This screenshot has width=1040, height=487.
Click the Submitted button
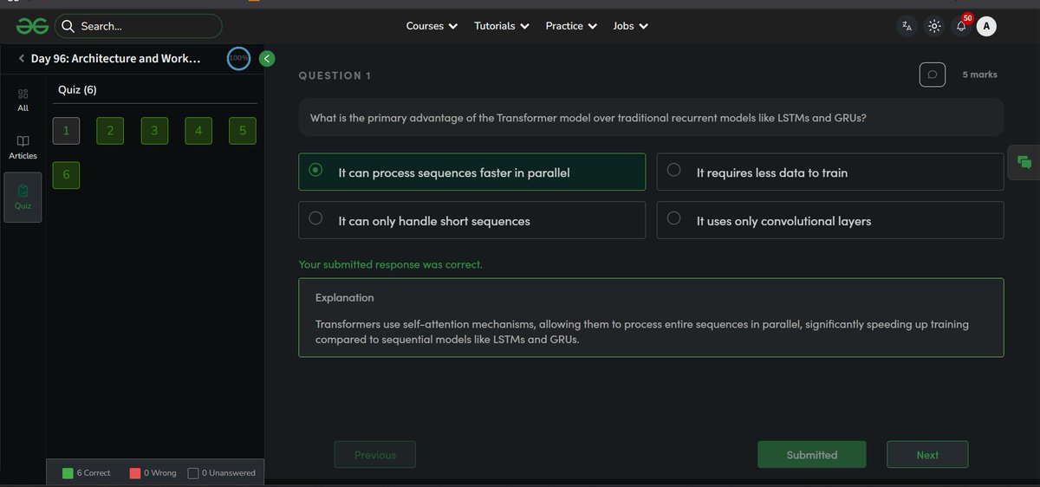[812, 455]
